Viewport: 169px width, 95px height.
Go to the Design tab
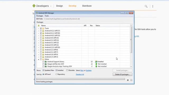(x=59, y=6)
